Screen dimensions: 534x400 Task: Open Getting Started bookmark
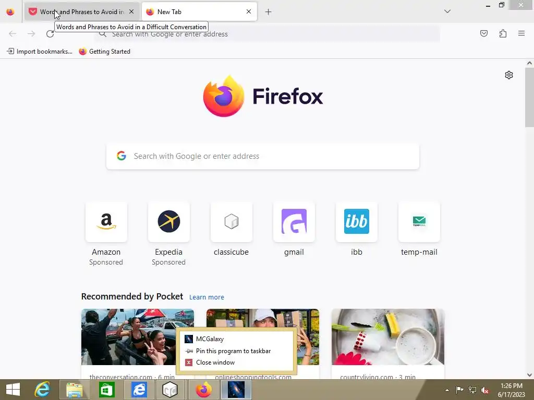tap(104, 52)
